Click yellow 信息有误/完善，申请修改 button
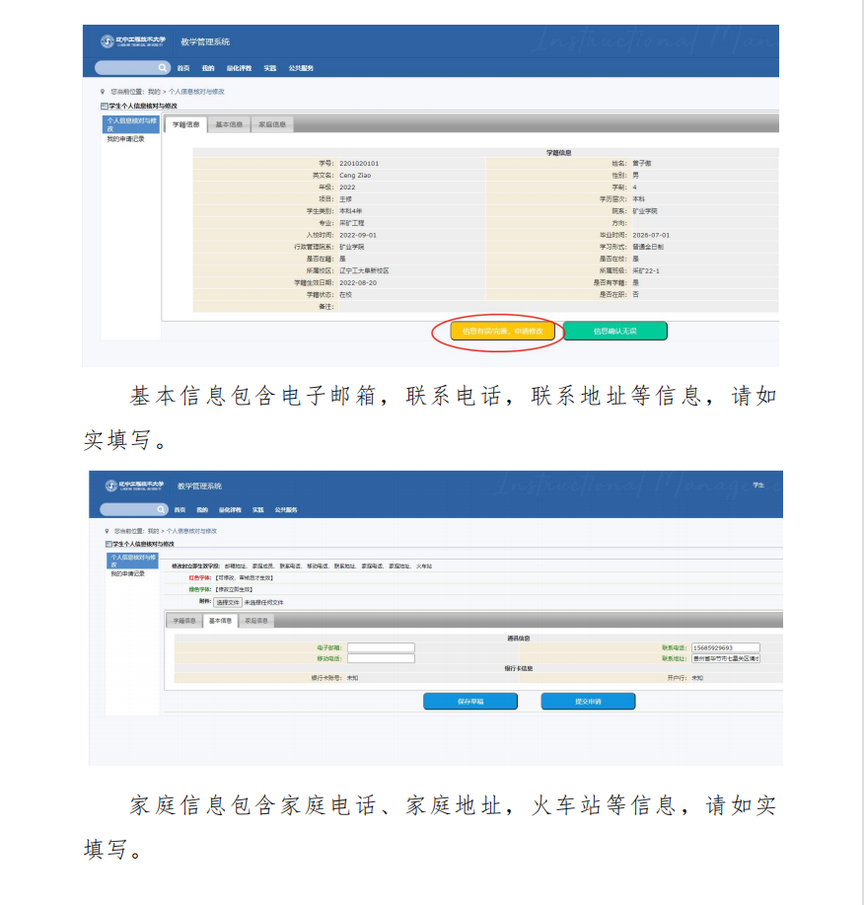The width and height of the screenshot is (864, 905). click(496, 332)
